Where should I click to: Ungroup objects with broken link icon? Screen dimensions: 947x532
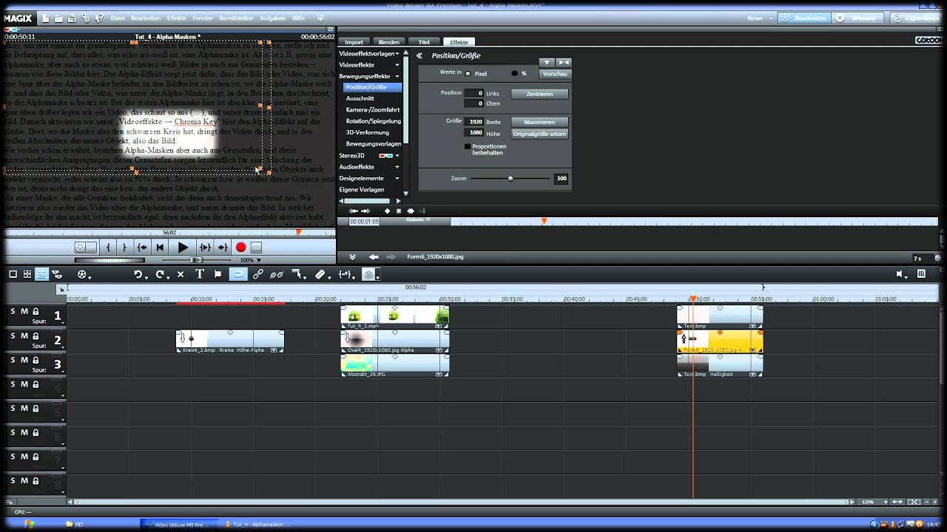pos(277,274)
